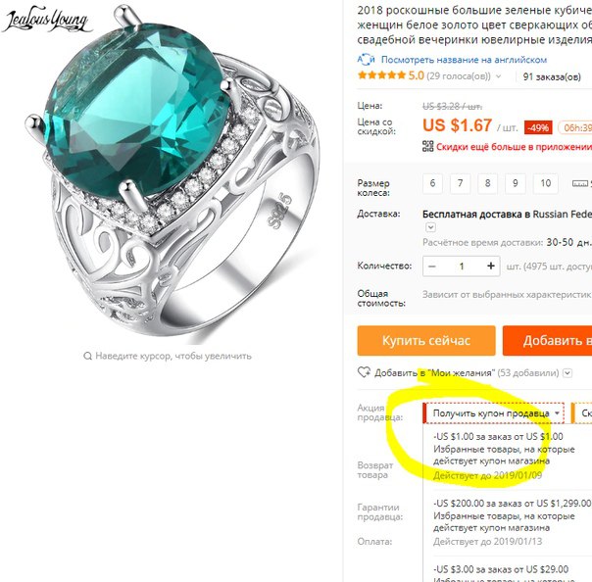This screenshot has width=592, height=582.
Task: Open the 'Получить купон продавца' coupon tab
Action: click(493, 412)
